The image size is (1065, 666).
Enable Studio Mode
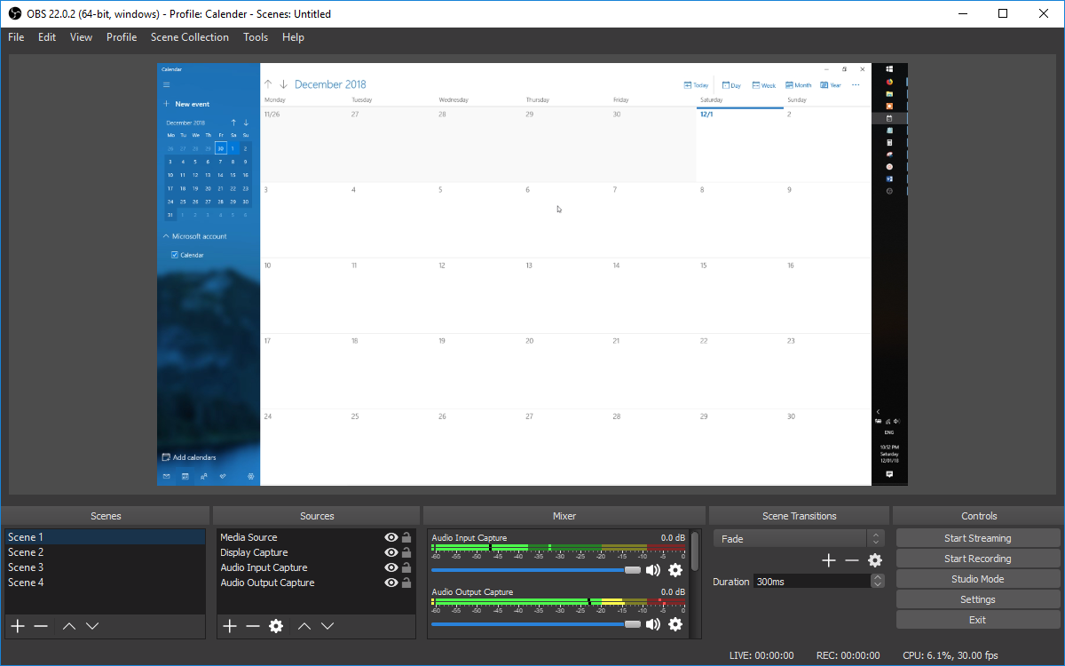click(977, 578)
